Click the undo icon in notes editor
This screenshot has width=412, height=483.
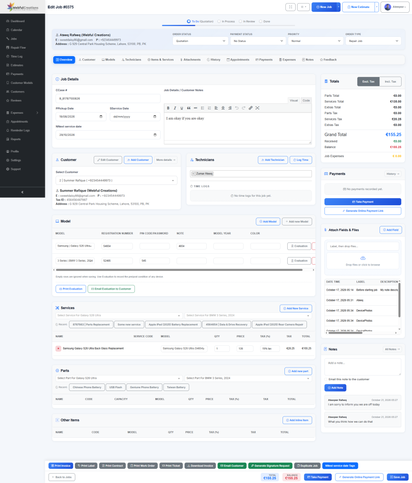(237, 108)
